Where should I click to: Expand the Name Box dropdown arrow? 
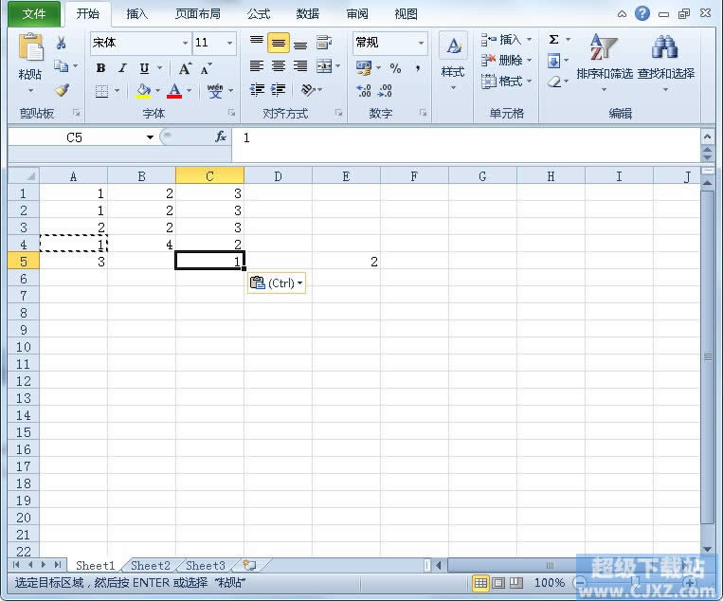[x=150, y=137]
